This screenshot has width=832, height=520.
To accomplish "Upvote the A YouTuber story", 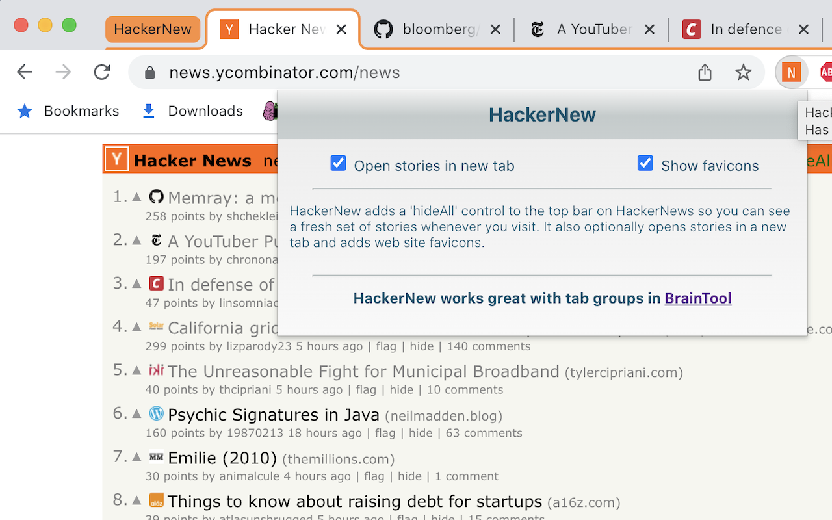I will (x=136, y=240).
